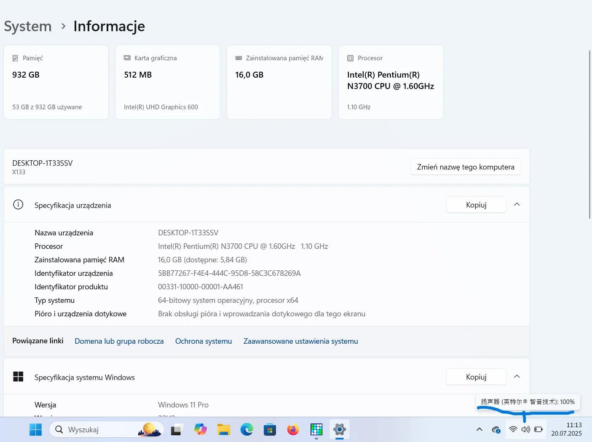
Task: Click the storage icon in the Pamięć card
Action: coord(15,58)
